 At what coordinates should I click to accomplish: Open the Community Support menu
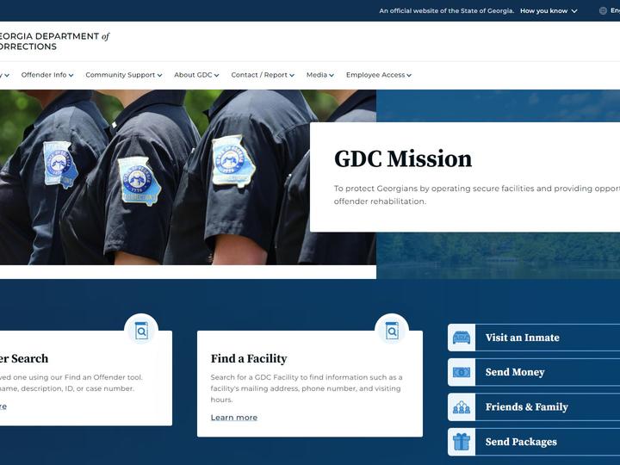tap(124, 75)
